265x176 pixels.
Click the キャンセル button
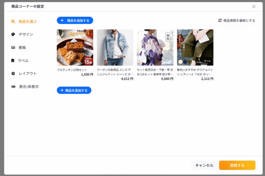[x=204, y=165]
